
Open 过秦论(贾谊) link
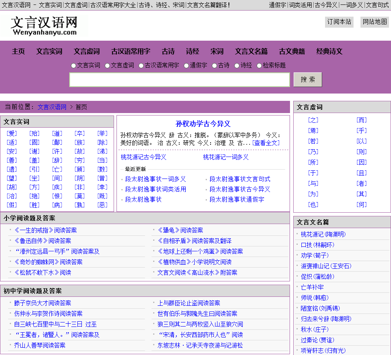(317, 340)
